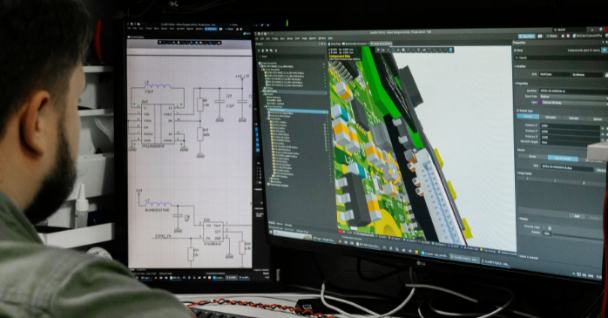This screenshot has height=318, width=608.
Task: Select Sphere 3D model type
Action: point(598,119)
